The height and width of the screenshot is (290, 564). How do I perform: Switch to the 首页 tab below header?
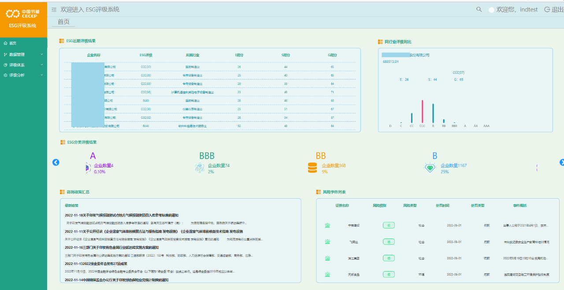[63, 22]
